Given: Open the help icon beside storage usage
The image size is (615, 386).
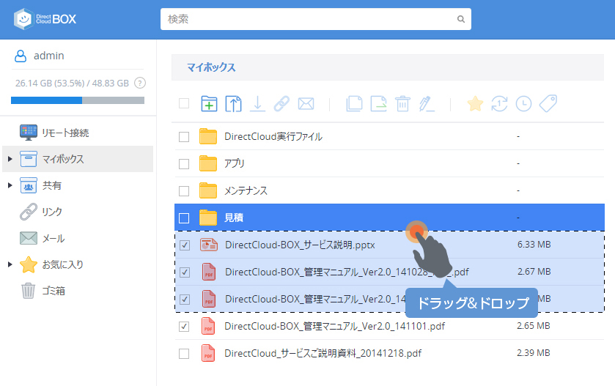Looking at the screenshot, I should [140, 83].
